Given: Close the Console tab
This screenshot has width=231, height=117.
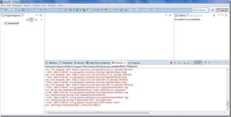Looking at the screenshot, I should pyautogui.click(x=125, y=63).
